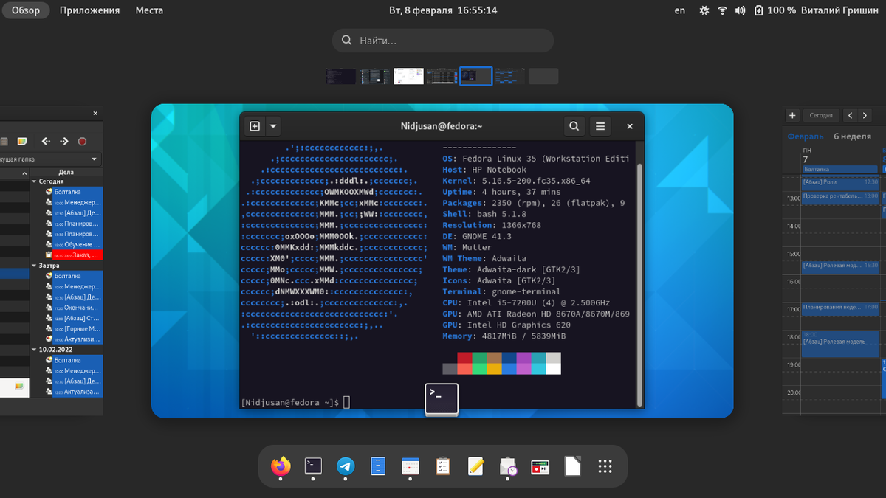Select the highlighted active workspace thumbnail
886x498 pixels.
476,76
